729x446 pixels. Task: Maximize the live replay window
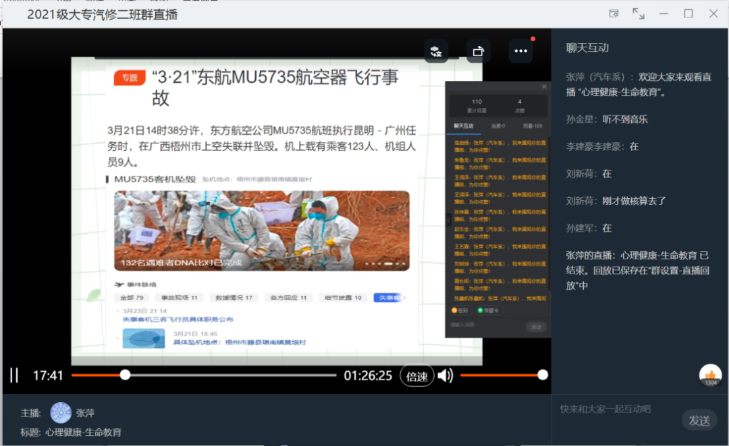coord(688,13)
